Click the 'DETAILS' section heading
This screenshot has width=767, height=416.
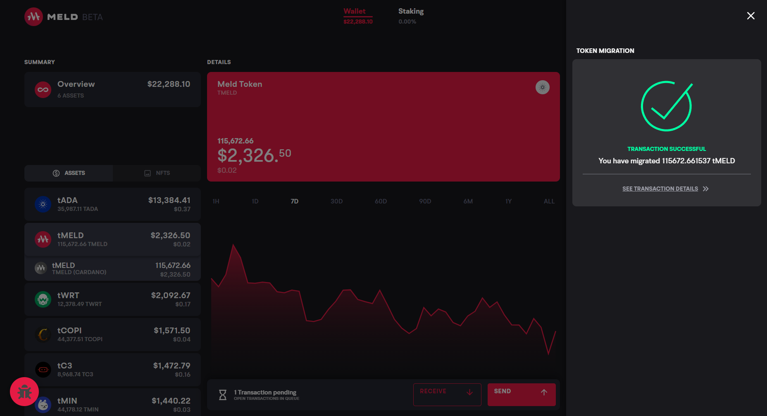[x=219, y=62]
